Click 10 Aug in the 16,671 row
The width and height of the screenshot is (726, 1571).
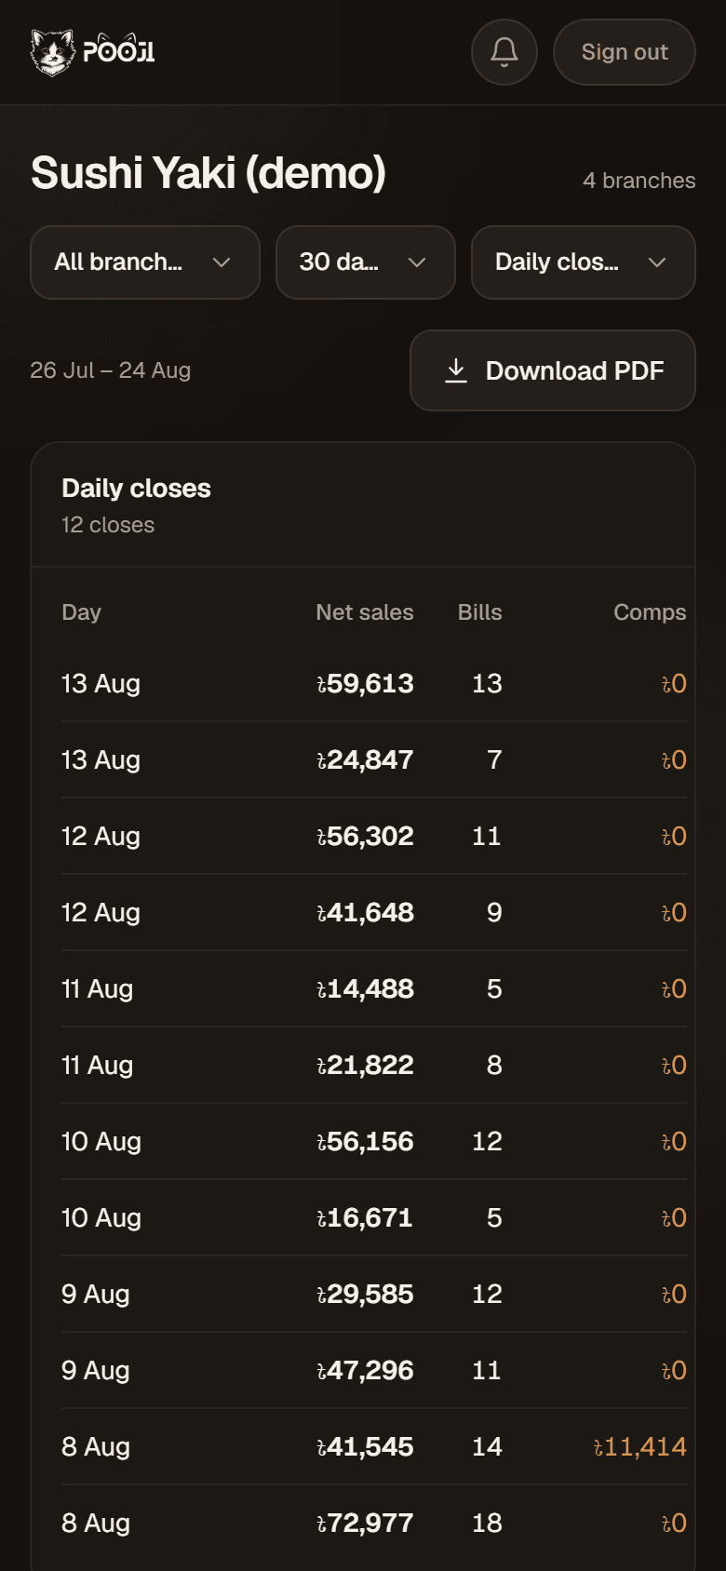[x=101, y=1218]
